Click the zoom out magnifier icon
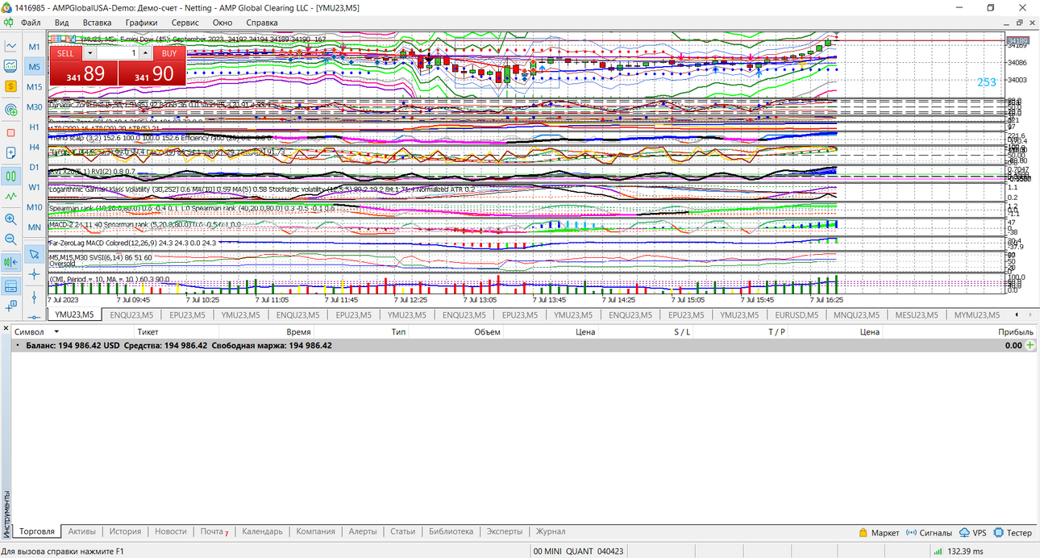 (10, 239)
